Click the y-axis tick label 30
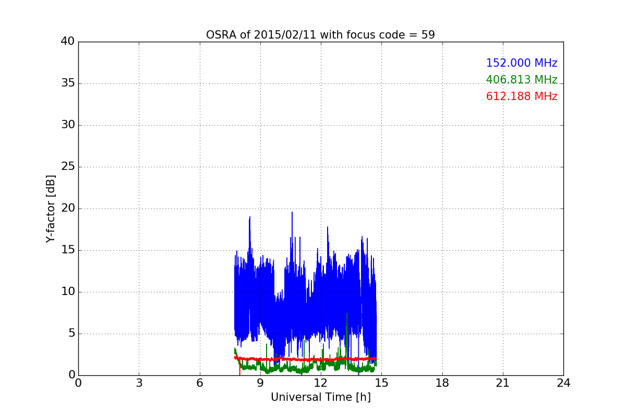Viewport: 626px width, 417px height. pyautogui.click(x=68, y=125)
